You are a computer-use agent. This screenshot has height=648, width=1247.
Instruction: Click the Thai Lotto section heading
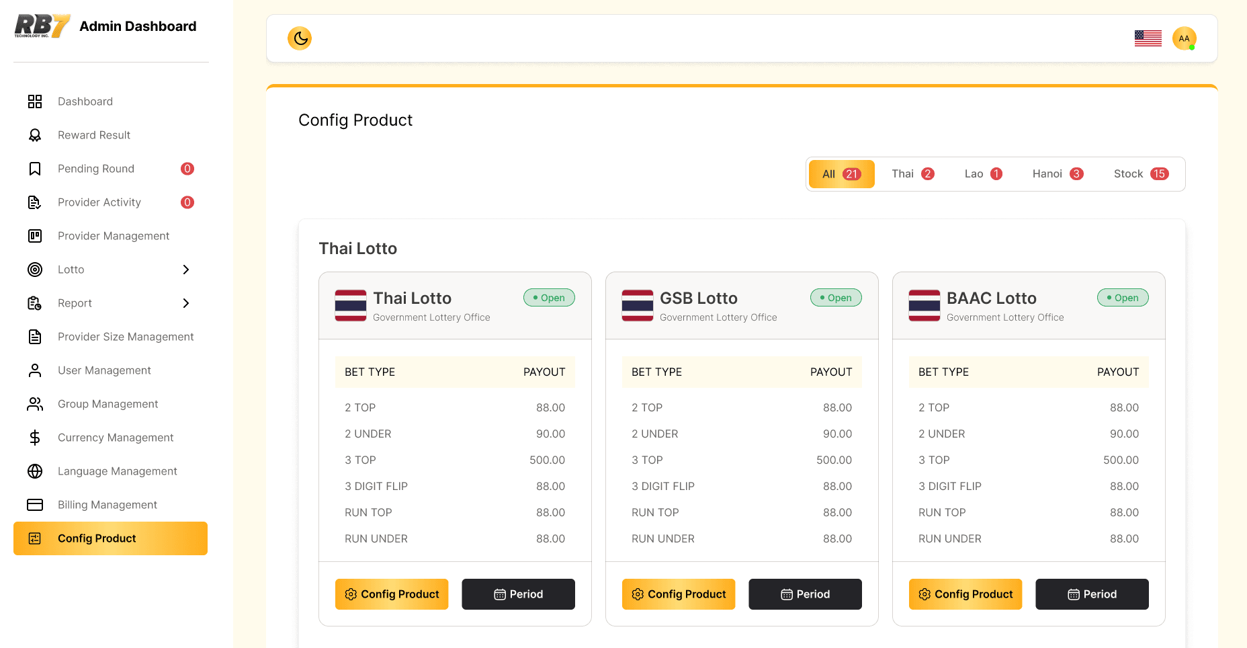coord(357,249)
